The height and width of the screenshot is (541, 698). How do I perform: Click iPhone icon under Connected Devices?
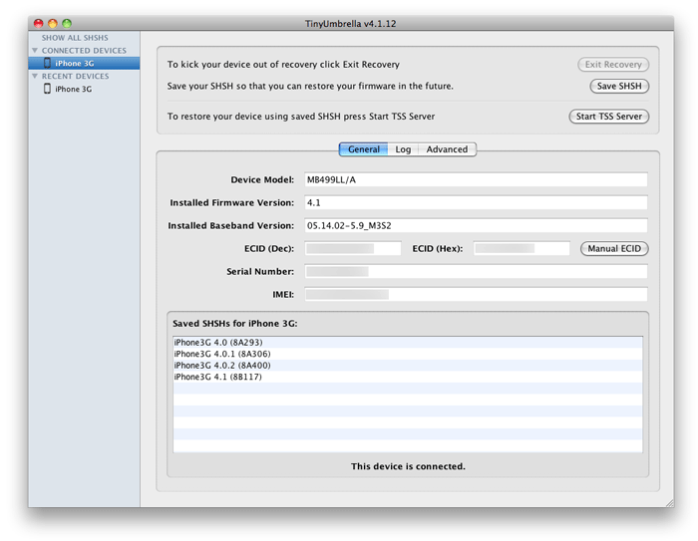click(x=47, y=63)
